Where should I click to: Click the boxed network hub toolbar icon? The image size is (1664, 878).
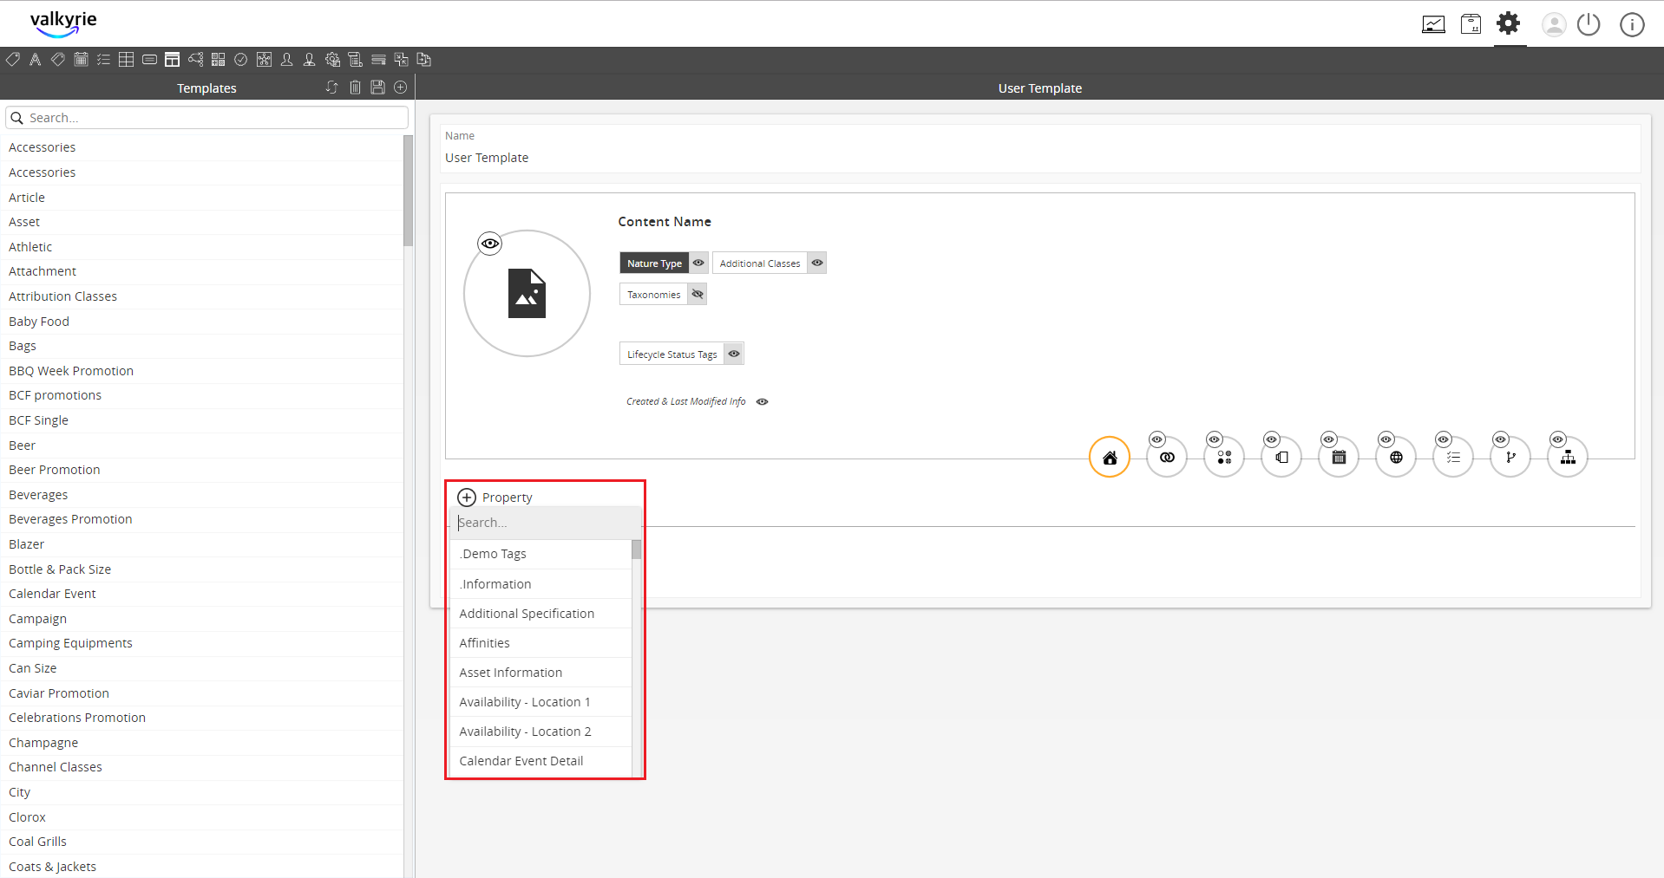tap(264, 60)
